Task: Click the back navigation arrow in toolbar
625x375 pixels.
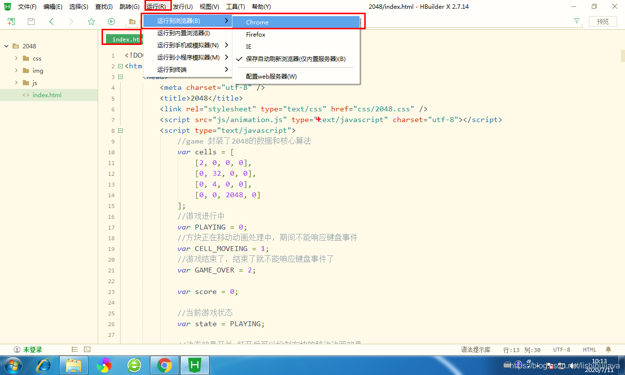Action: click(x=51, y=21)
